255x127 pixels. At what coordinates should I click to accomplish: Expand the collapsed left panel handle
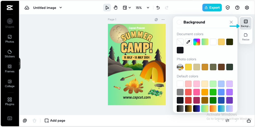pos(20,63)
